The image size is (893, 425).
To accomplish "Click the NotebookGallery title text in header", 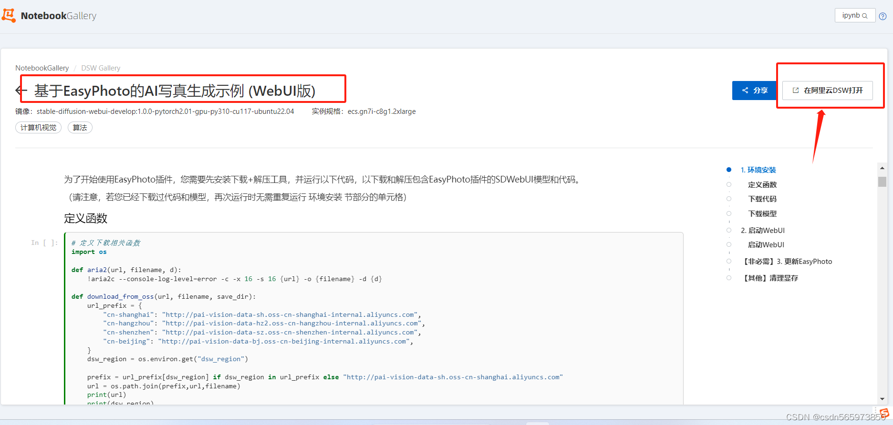I will click(x=59, y=16).
